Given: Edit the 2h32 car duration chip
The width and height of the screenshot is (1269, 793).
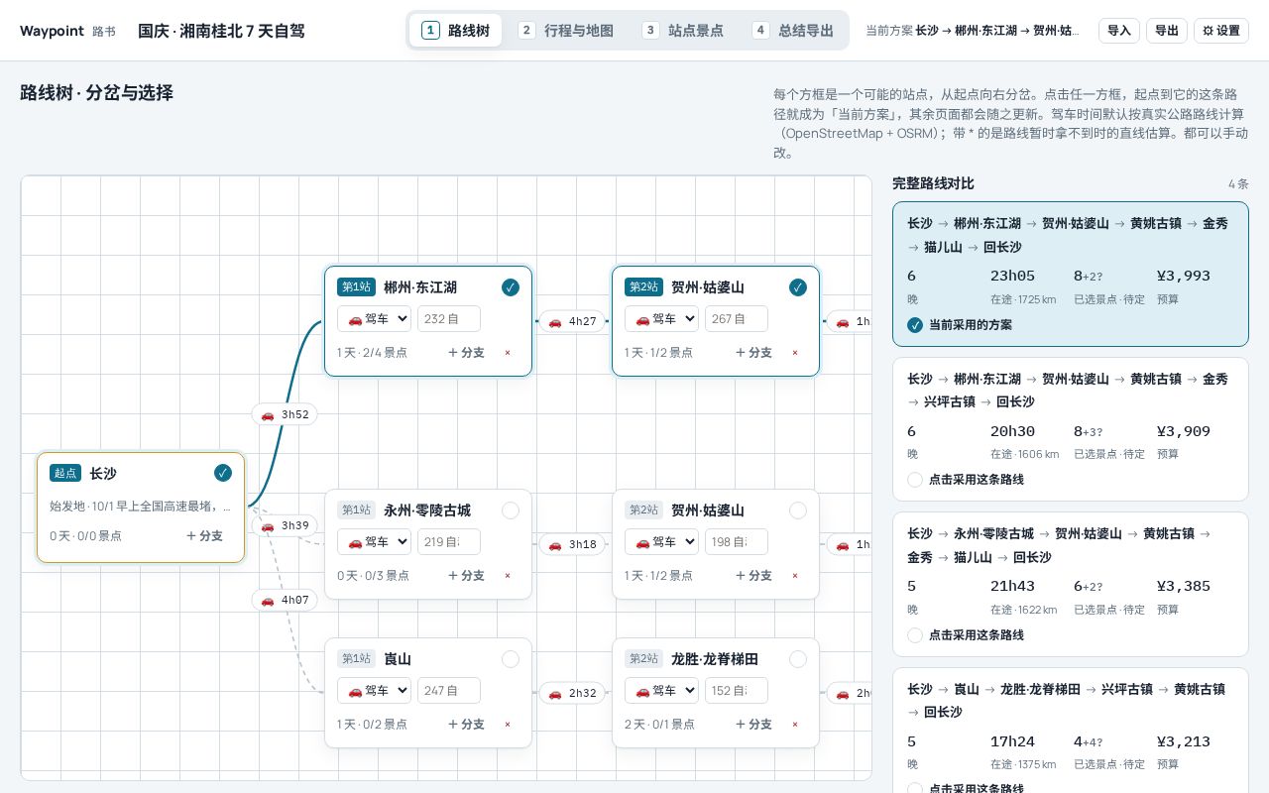Looking at the screenshot, I should (572, 693).
